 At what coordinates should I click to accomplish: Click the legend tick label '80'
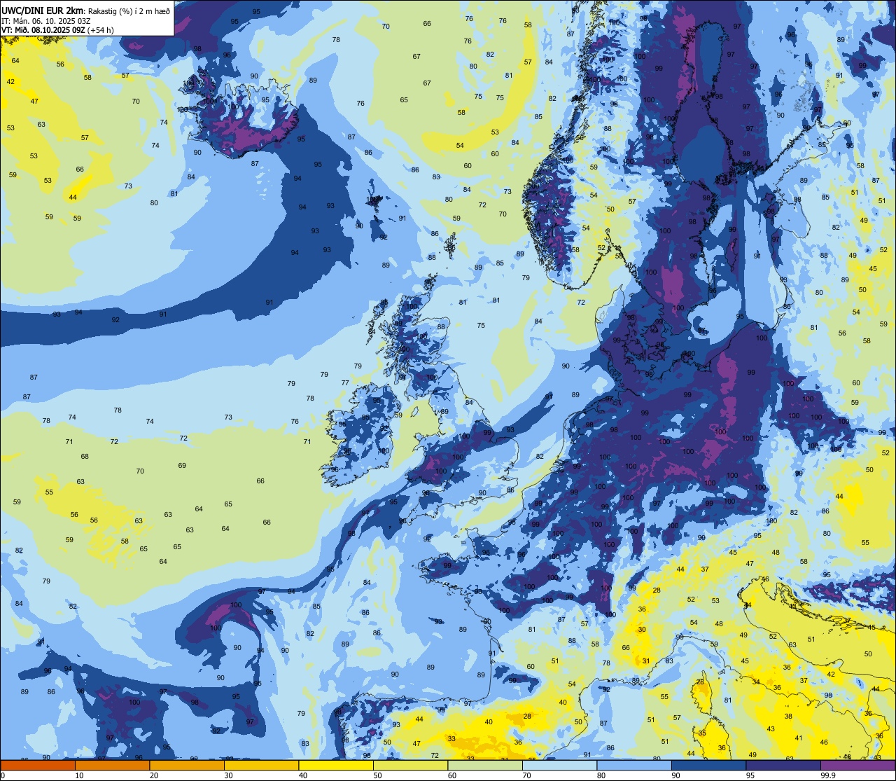pyautogui.click(x=601, y=775)
